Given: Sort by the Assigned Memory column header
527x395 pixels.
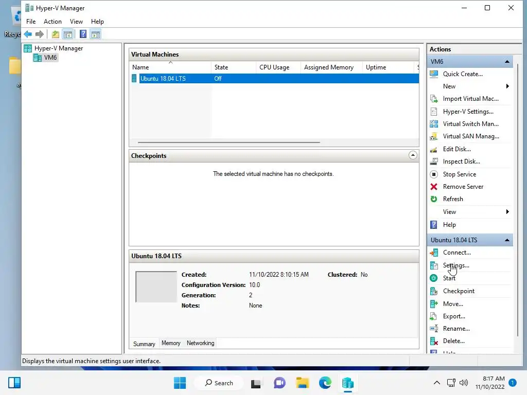Looking at the screenshot, I should [331, 67].
